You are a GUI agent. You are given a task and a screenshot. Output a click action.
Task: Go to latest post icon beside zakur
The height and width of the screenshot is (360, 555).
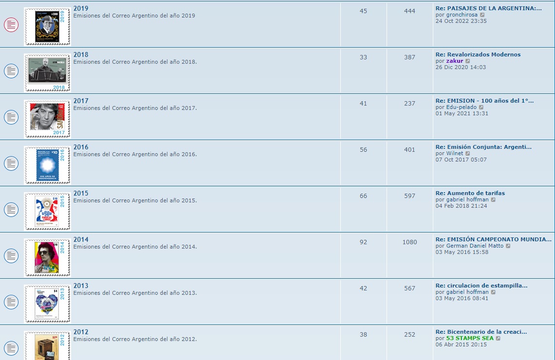468,61
